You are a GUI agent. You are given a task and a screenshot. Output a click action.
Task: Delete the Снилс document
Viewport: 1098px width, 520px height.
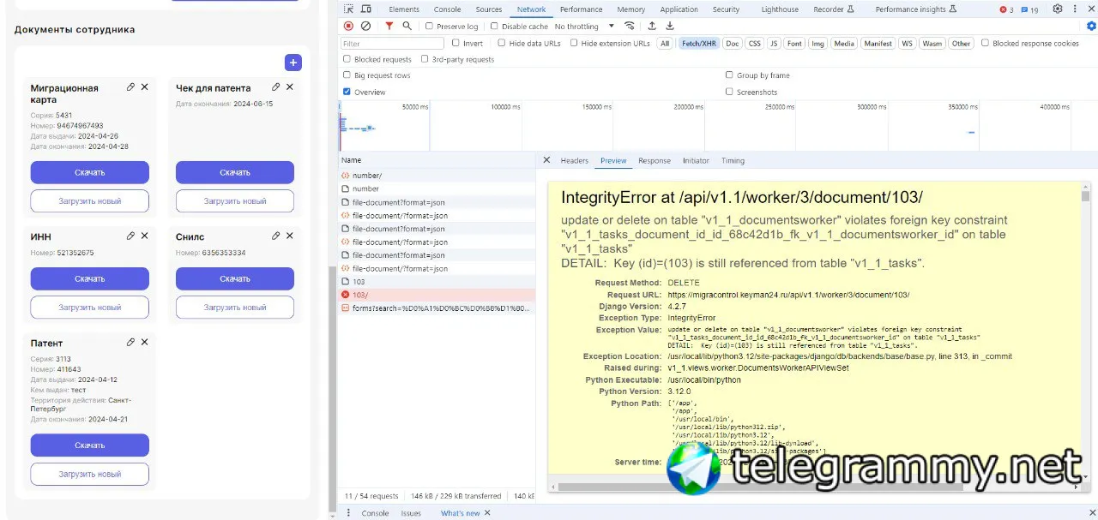pyautogui.click(x=289, y=236)
